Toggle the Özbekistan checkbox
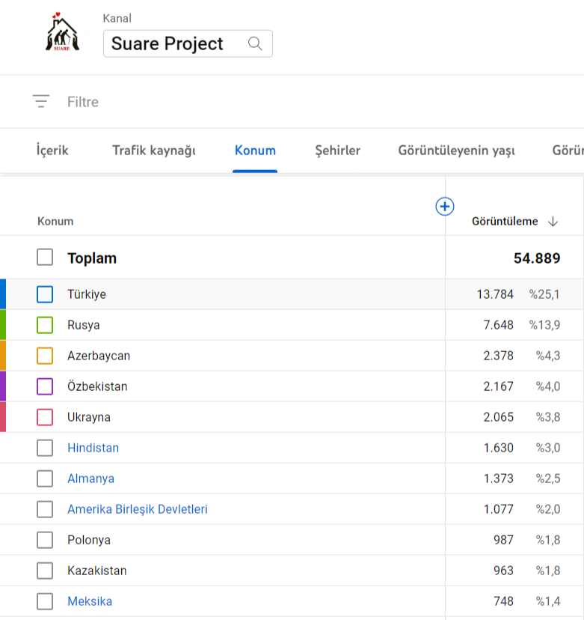Viewport: 584px width, 620px height. tap(45, 386)
